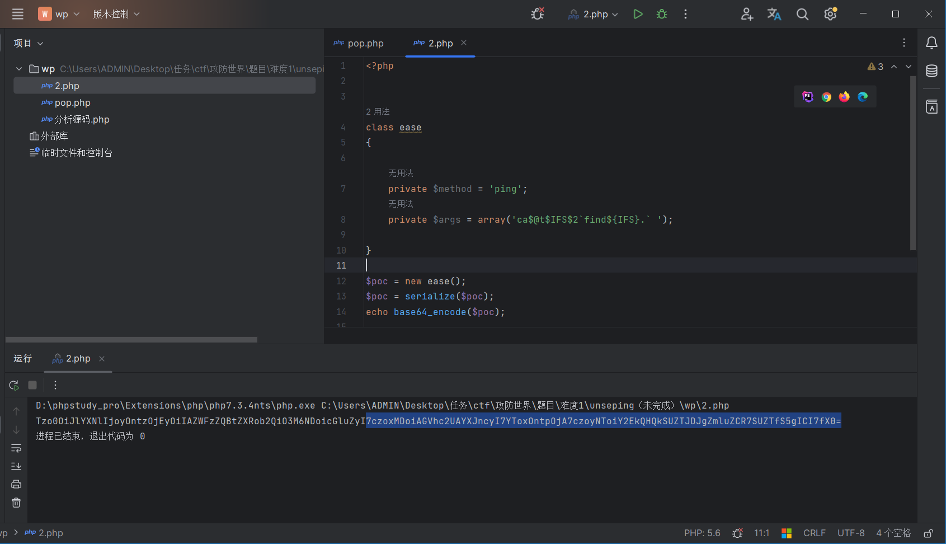
Task: Select 2.php in the project tree
Action: click(164, 86)
